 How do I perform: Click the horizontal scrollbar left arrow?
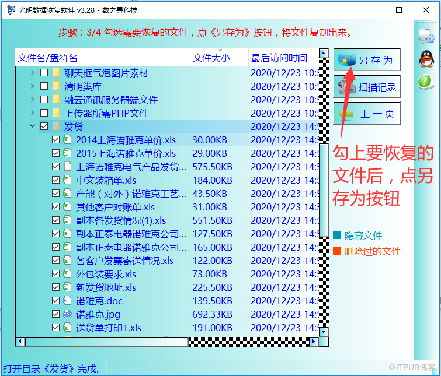coord(20,342)
